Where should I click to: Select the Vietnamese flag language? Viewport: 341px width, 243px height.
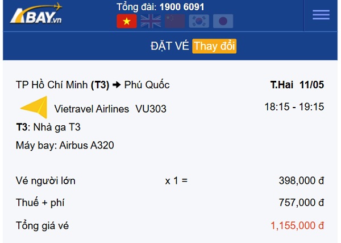click(x=126, y=22)
